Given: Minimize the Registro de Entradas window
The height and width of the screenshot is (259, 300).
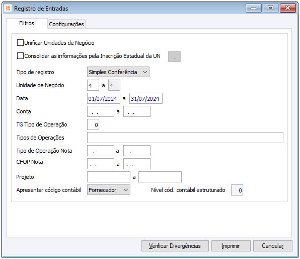Looking at the screenshot, I should (x=254, y=8).
